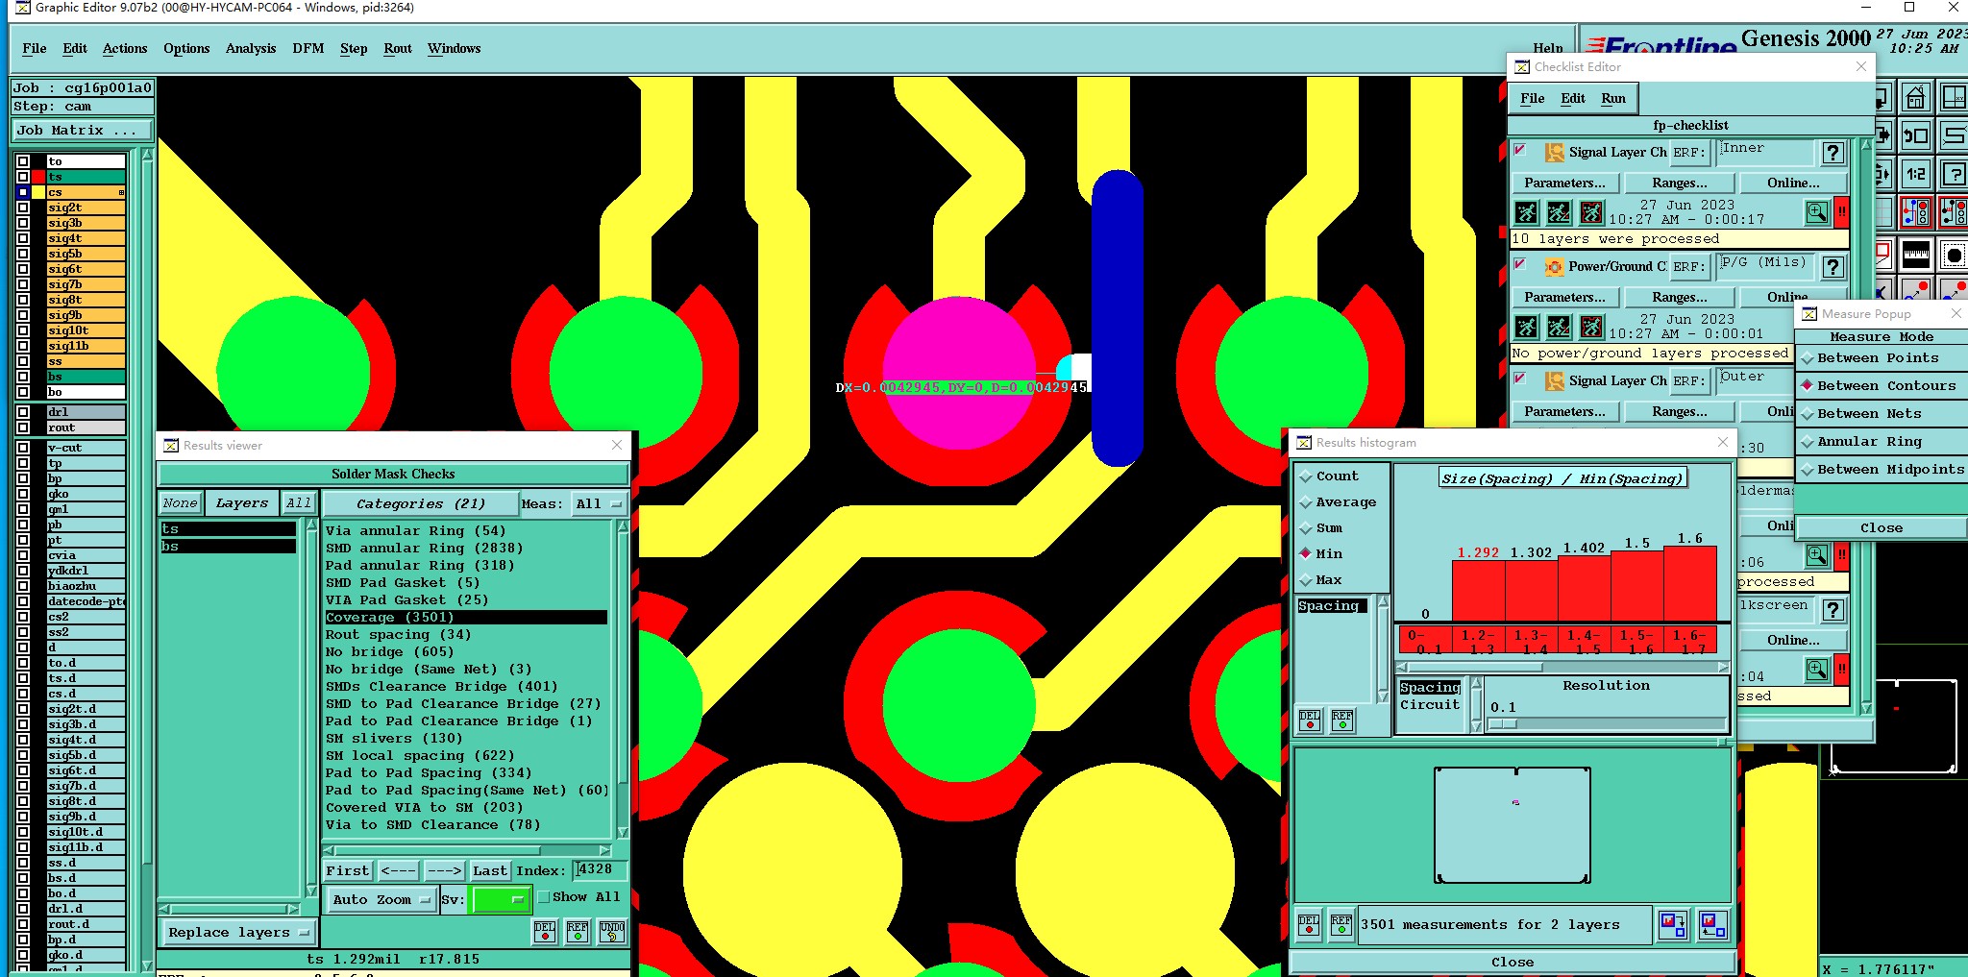1968x977 pixels.
Task: Click Categories (21) header
Action: (x=420, y=504)
